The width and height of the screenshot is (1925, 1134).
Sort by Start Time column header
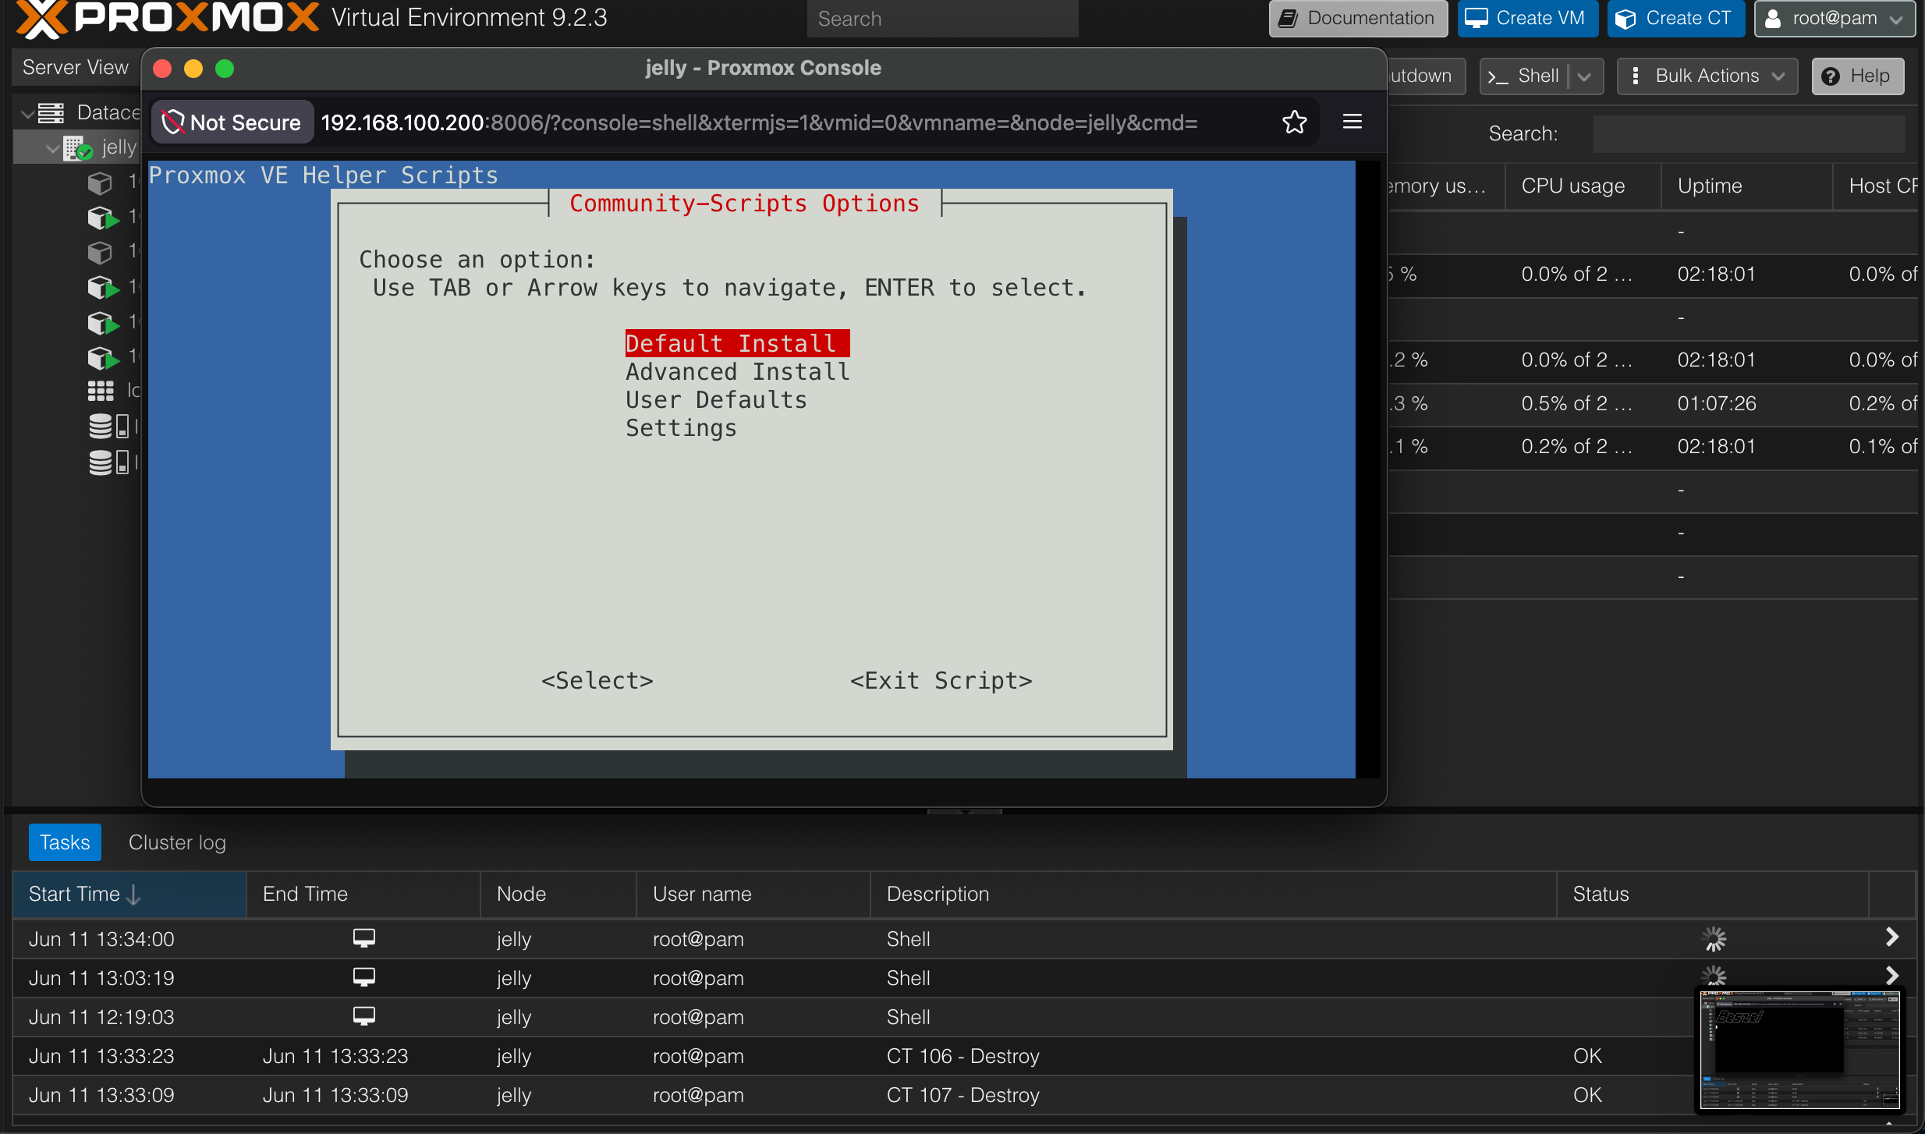(x=129, y=894)
